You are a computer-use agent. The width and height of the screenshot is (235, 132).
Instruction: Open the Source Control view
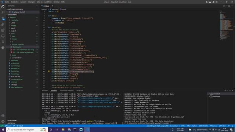coord(3,18)
